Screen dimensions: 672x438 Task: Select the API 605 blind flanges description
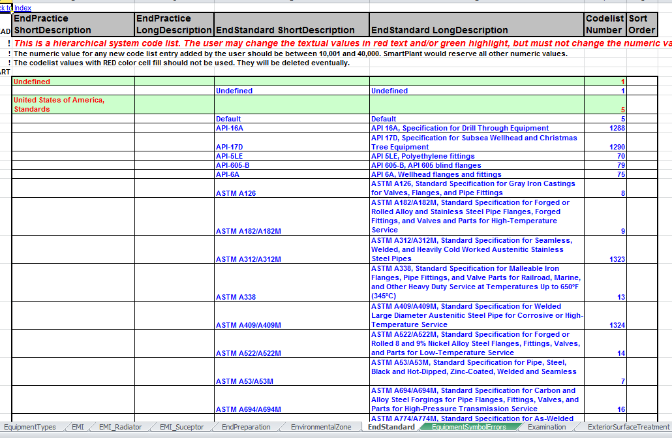477,165
